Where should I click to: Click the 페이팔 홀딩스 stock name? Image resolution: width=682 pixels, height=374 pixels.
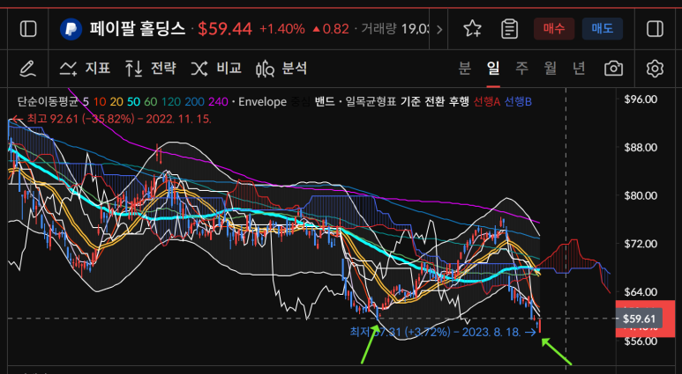tap(138, 29)
